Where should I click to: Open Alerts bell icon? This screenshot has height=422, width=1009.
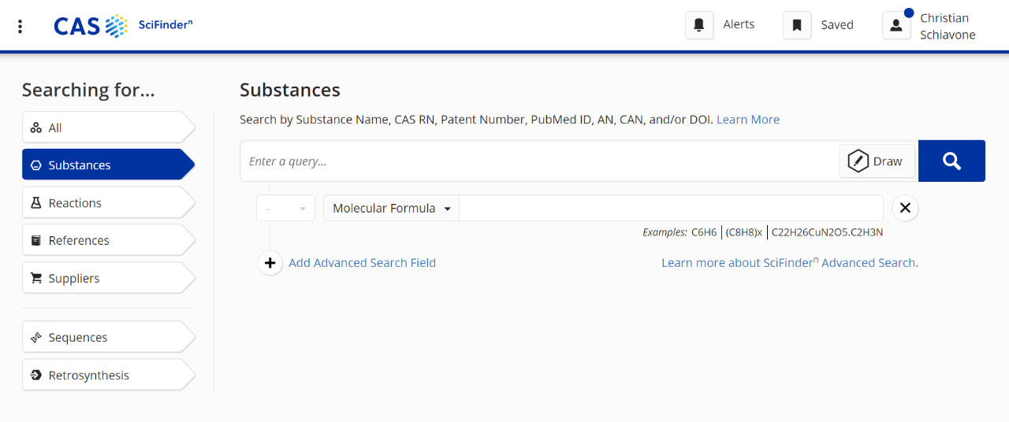698,25
